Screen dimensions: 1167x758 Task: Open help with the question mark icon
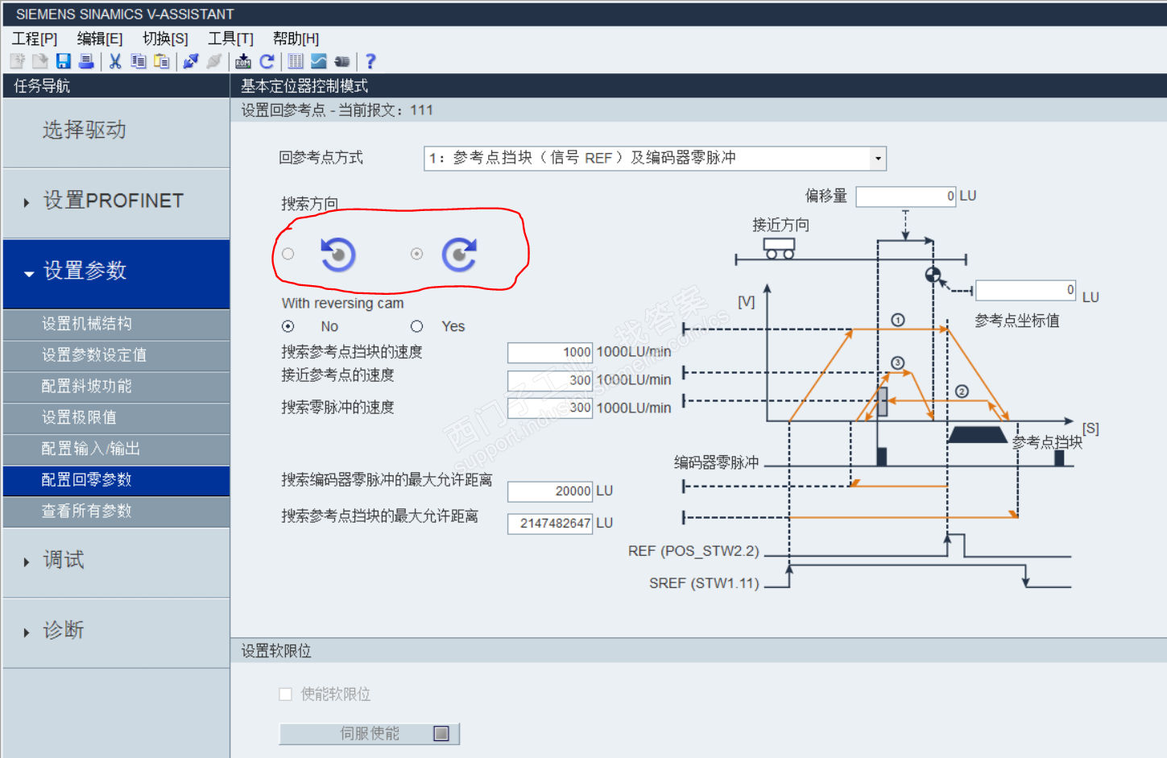(x=370, y=61)
